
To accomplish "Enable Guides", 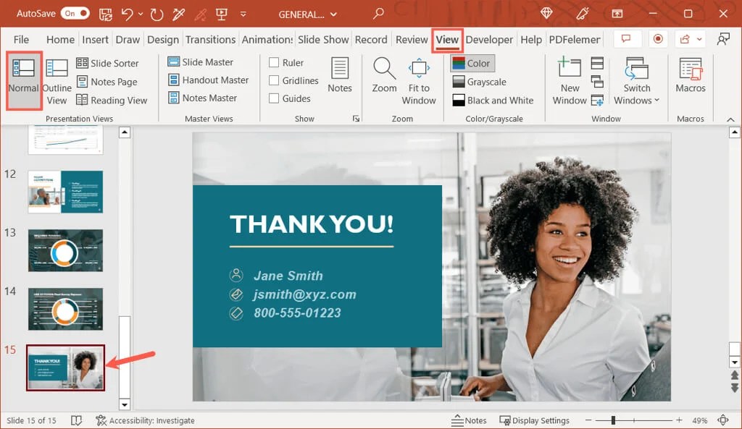I will [x=273, y=99].
